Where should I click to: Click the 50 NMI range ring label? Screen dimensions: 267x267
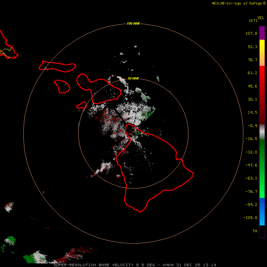click(133, 78)
